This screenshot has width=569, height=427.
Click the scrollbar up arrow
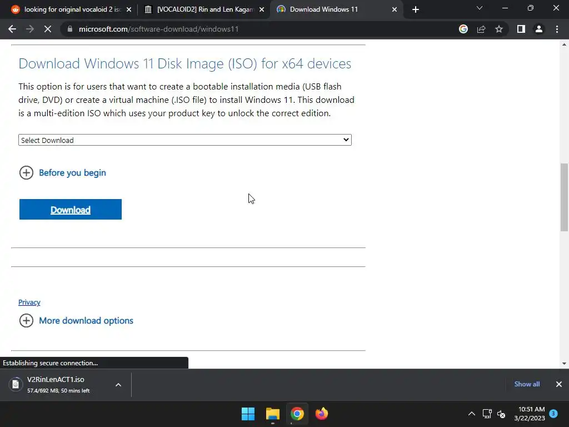coord(564,44)
